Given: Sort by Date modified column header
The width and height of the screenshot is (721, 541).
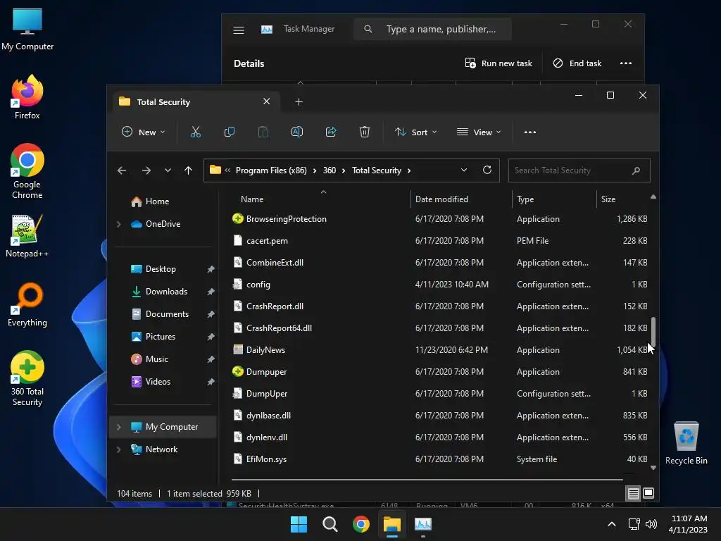Looking at the screenshot, I should pyautogui.click(x=460, y=199).
